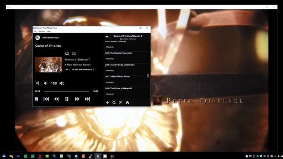Image resolution: width=283 pixels, height=159 pixels.
Task: Open the Help menu
Action: click(49, 31)
